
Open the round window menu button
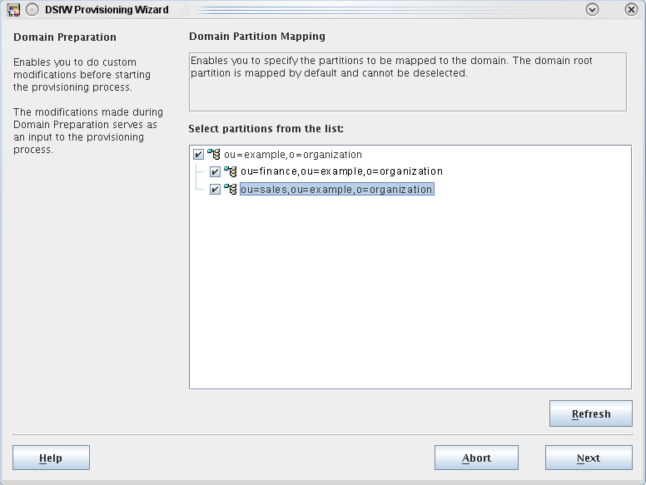[x=32, y=10]
